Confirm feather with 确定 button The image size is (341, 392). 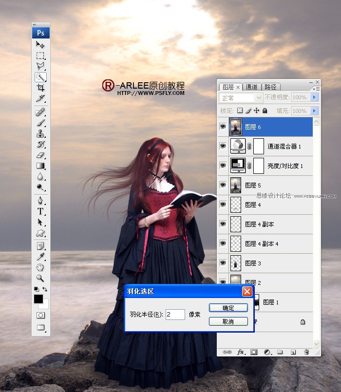pos(228,308)
